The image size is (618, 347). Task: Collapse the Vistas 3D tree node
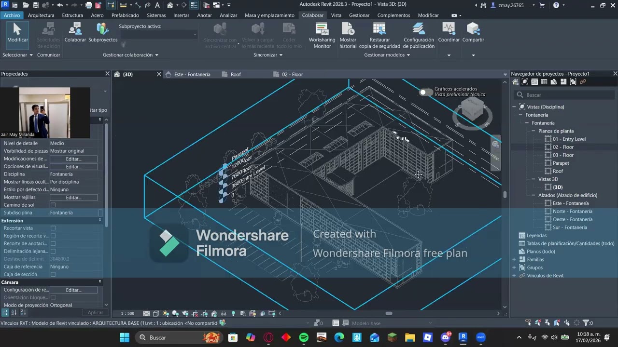pyautogui.click(x=534, y=179)
